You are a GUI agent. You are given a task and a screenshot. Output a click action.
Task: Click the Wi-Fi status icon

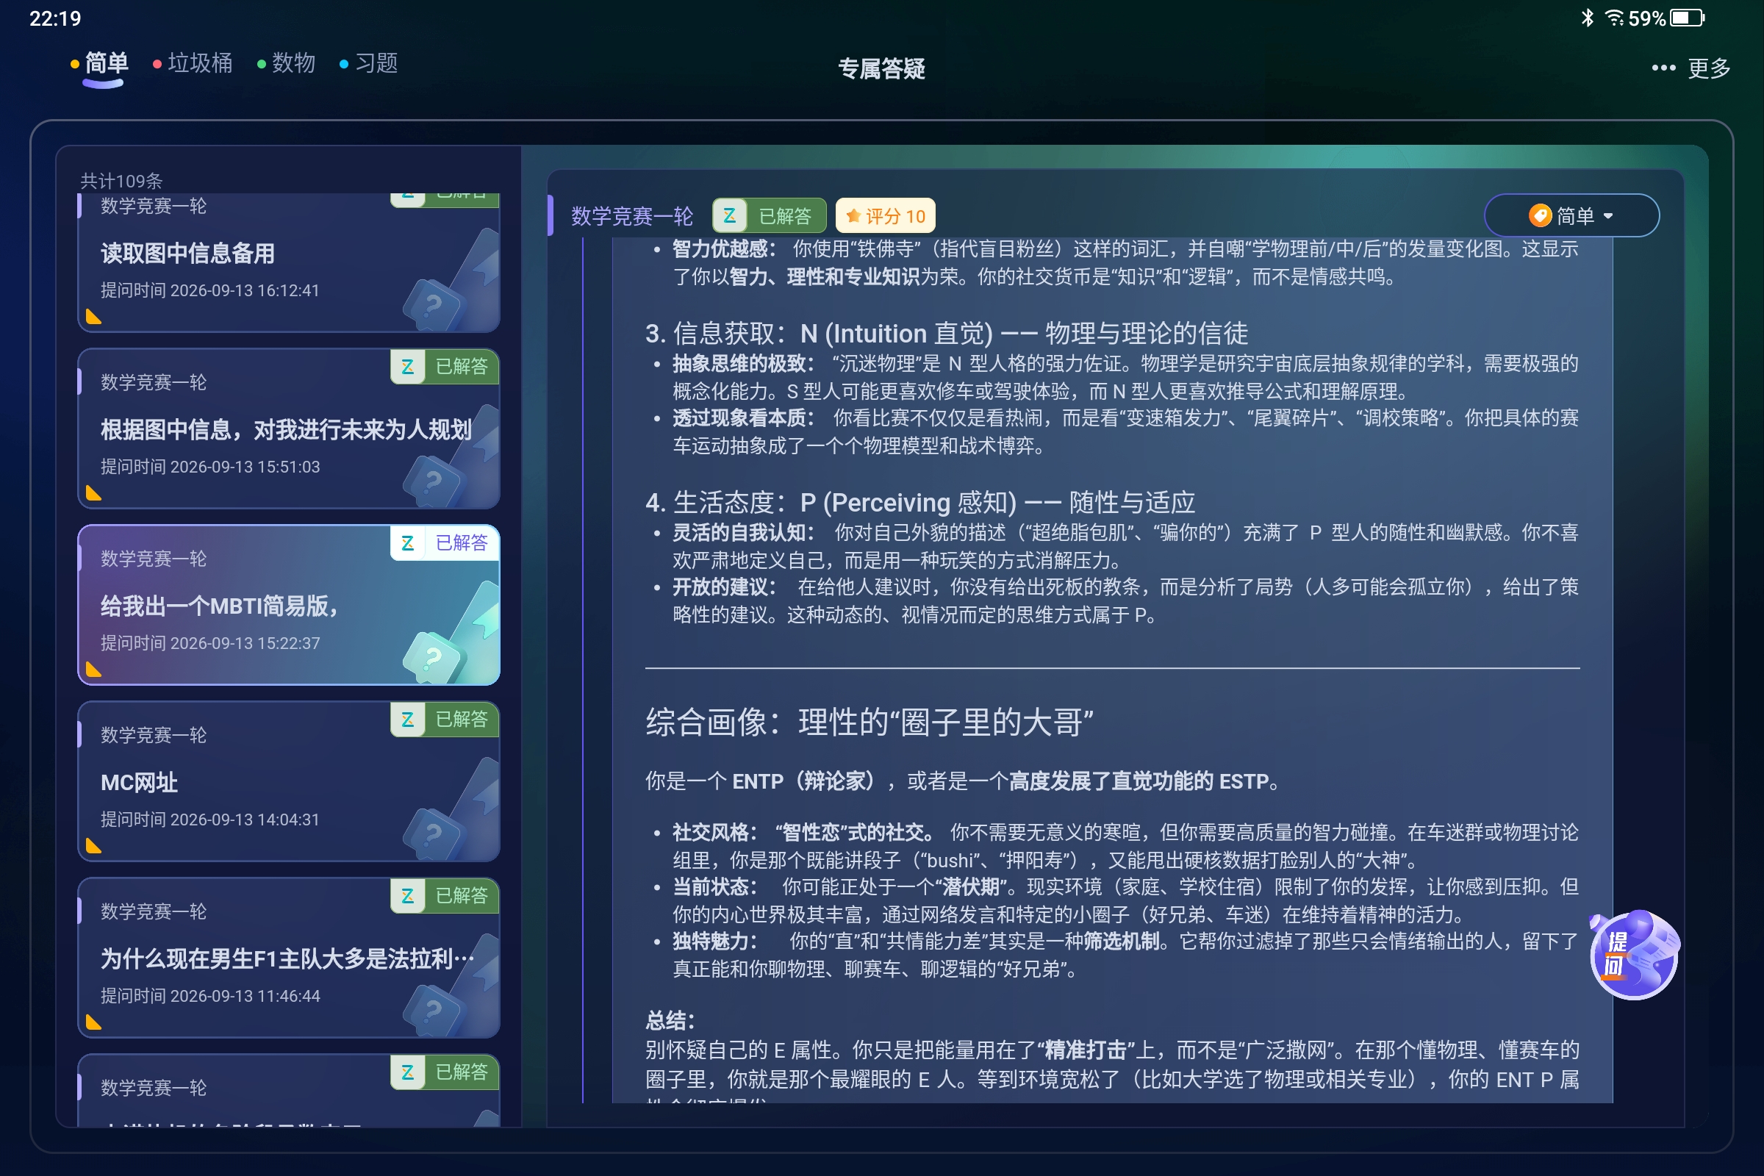(x=1614, y=18)
